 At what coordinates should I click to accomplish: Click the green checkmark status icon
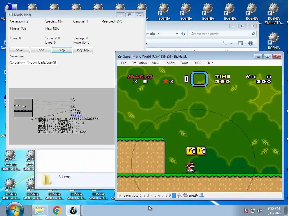tap(120, 195)
